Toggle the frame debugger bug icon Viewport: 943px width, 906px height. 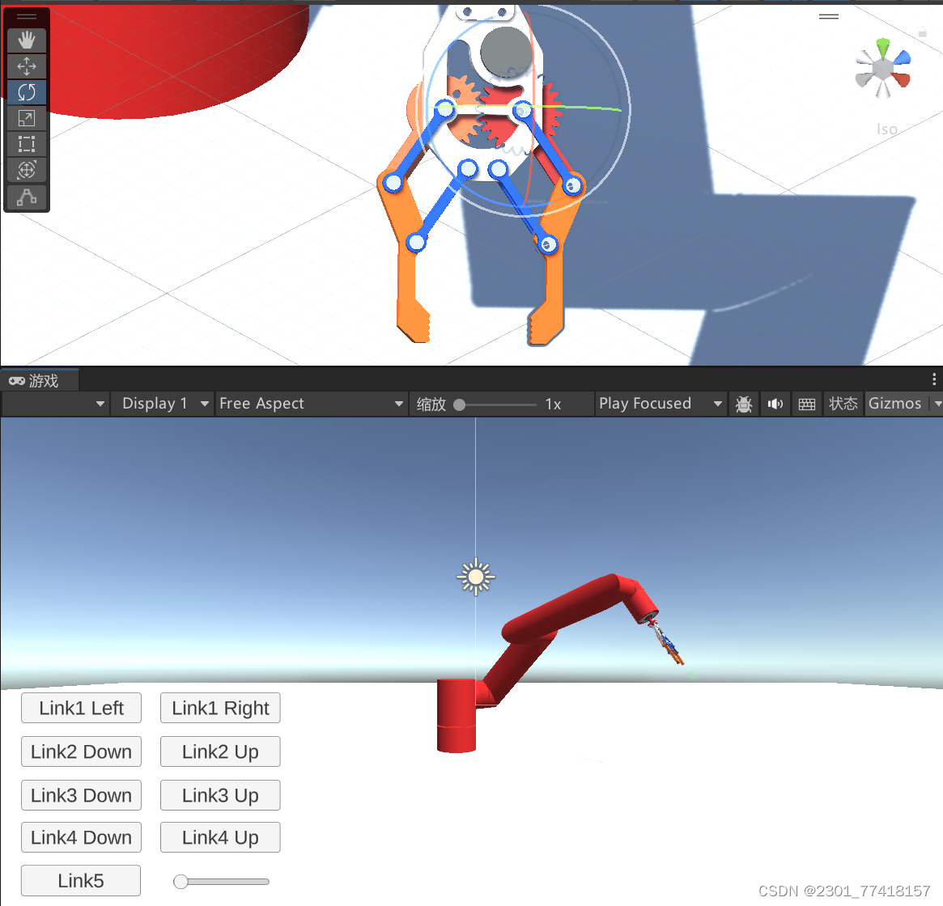click(x=744, y=404)
